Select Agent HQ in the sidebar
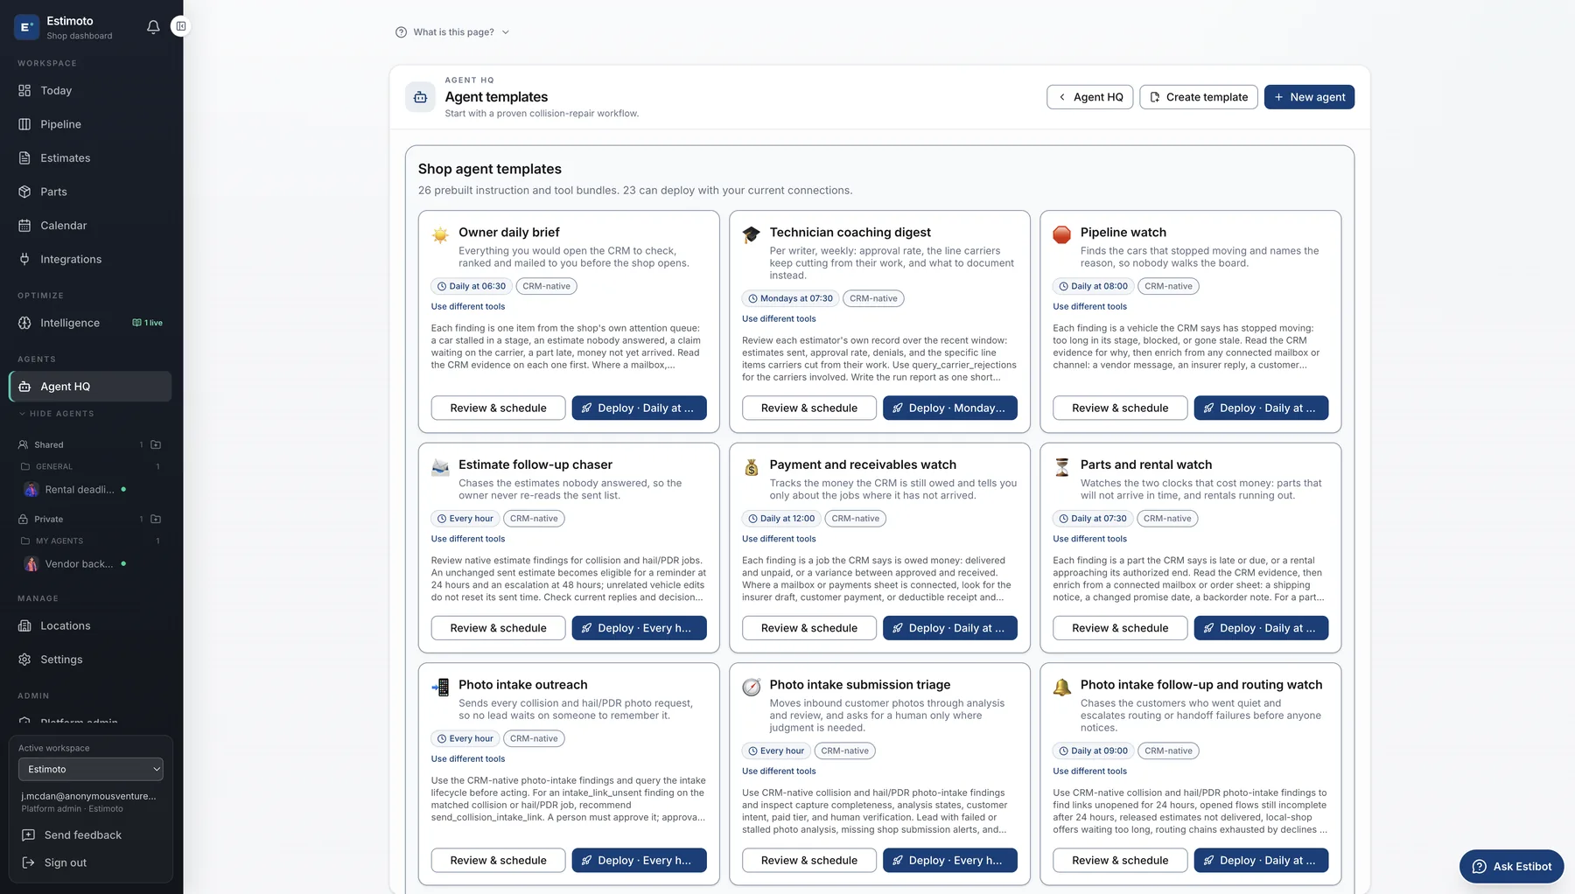Image resolution: width=1575 pixels, height=894 pixels. (90, 387)
